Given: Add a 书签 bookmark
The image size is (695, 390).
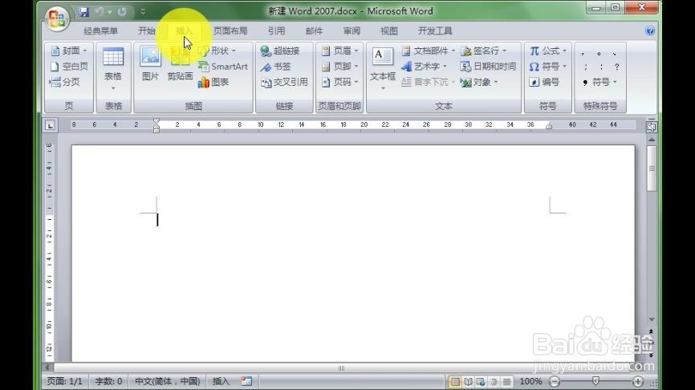Looking at the screenshot, I should pos(276,67).
